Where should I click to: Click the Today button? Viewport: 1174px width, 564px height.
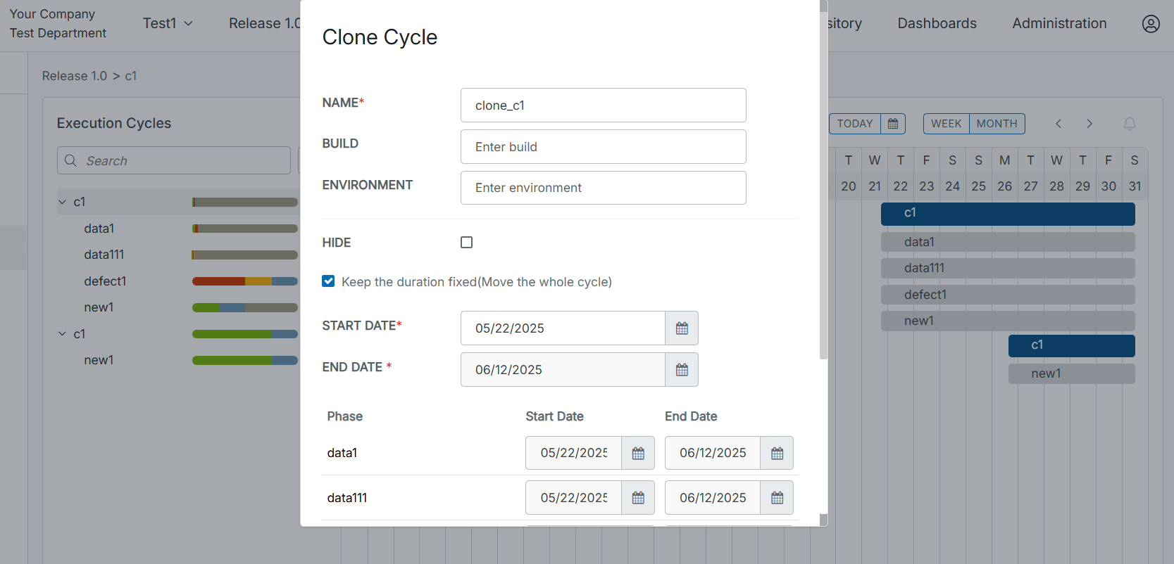click(x=854, y=124)
